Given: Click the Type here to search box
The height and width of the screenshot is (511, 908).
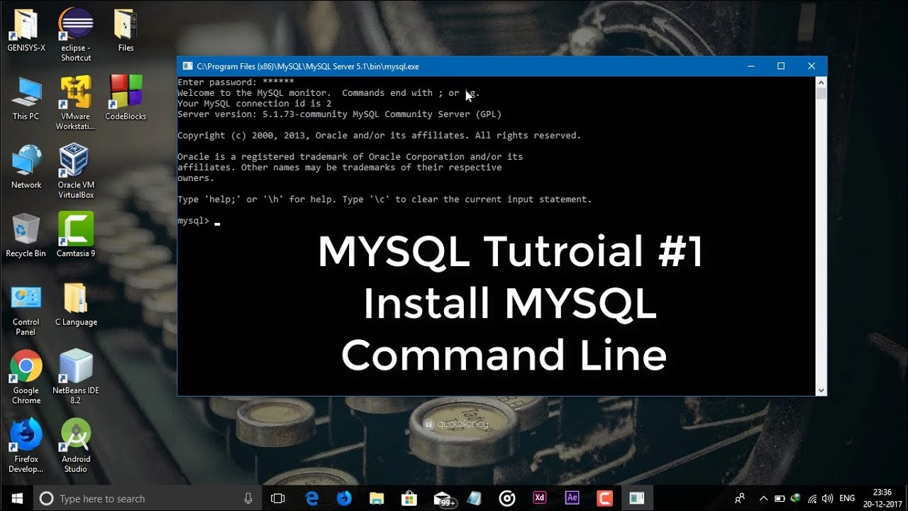Looking at the screenshot, I should (x=146, y=498).
